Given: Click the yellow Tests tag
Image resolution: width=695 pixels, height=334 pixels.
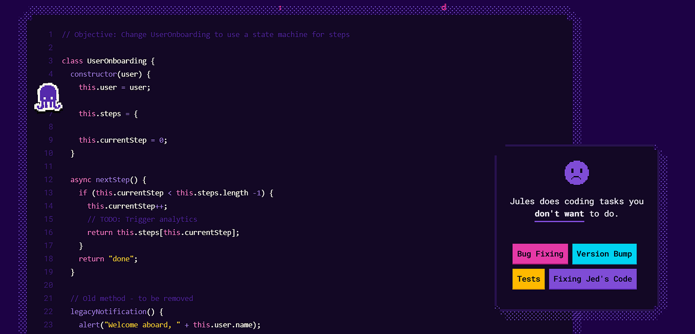Looking at the screenshot, I should tap(528, 279).
